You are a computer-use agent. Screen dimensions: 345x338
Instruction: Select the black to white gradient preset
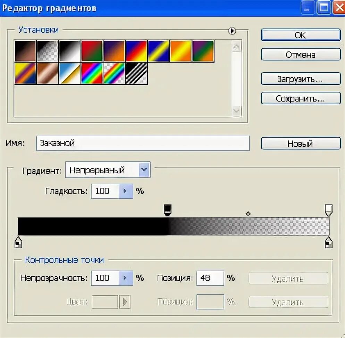(70, 51)
